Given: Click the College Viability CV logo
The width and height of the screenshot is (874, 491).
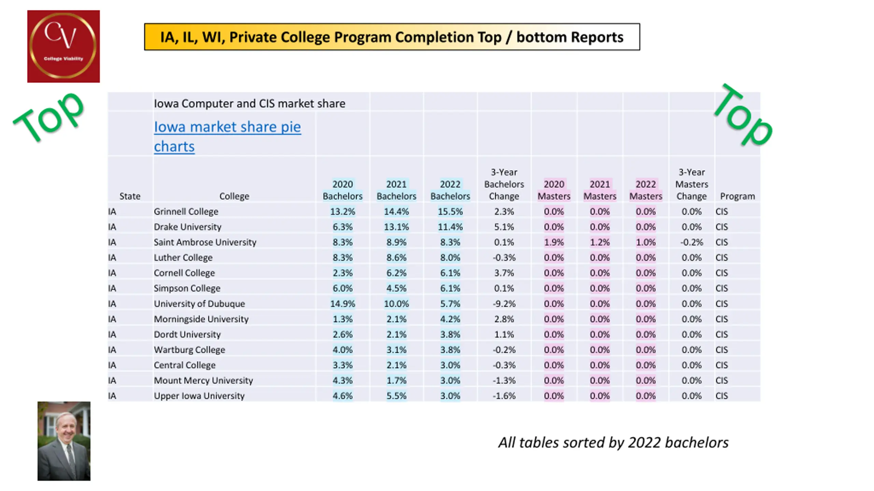Looking at the screenshot, I should [64, 46].
